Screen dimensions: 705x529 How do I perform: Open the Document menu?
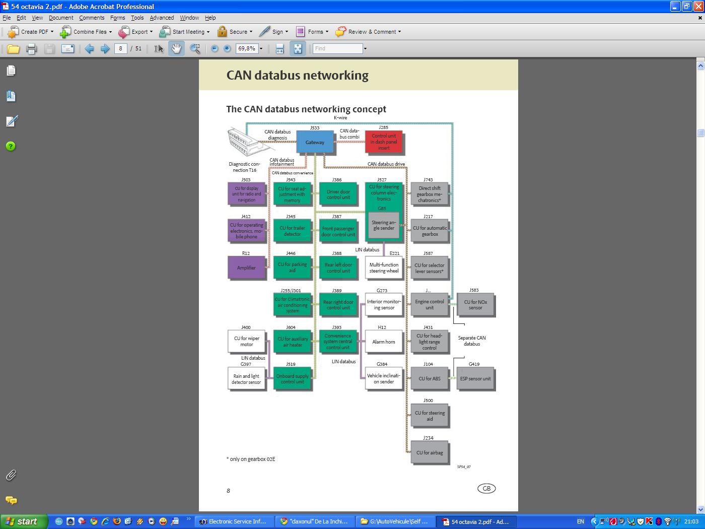click(x=61, y=18)
